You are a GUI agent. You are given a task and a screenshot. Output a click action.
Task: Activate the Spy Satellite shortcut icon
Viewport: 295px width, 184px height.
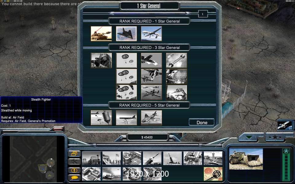(x=285, y=125)
